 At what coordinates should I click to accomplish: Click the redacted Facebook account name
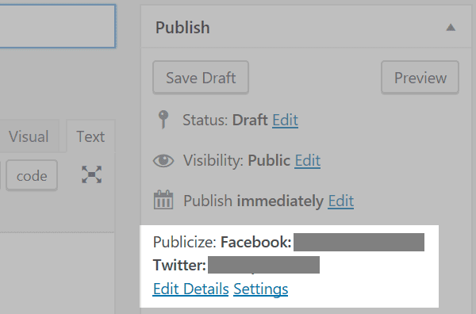click(x=359, y=242)
